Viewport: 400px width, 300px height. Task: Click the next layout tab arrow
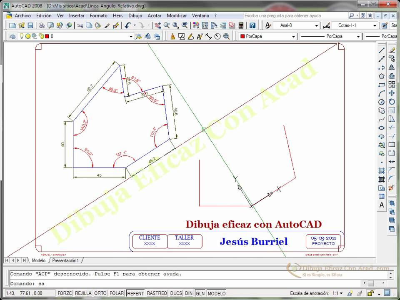[x=18, y=260]
